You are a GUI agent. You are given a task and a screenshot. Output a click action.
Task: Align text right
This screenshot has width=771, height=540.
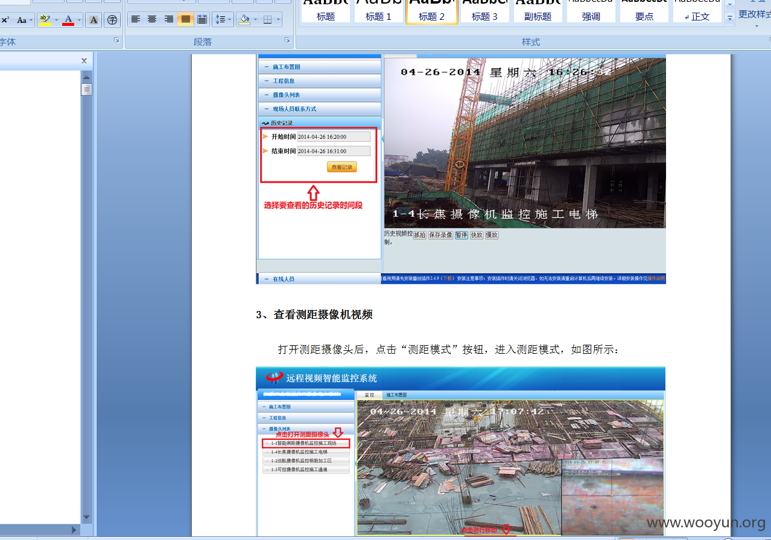(169, 20)
